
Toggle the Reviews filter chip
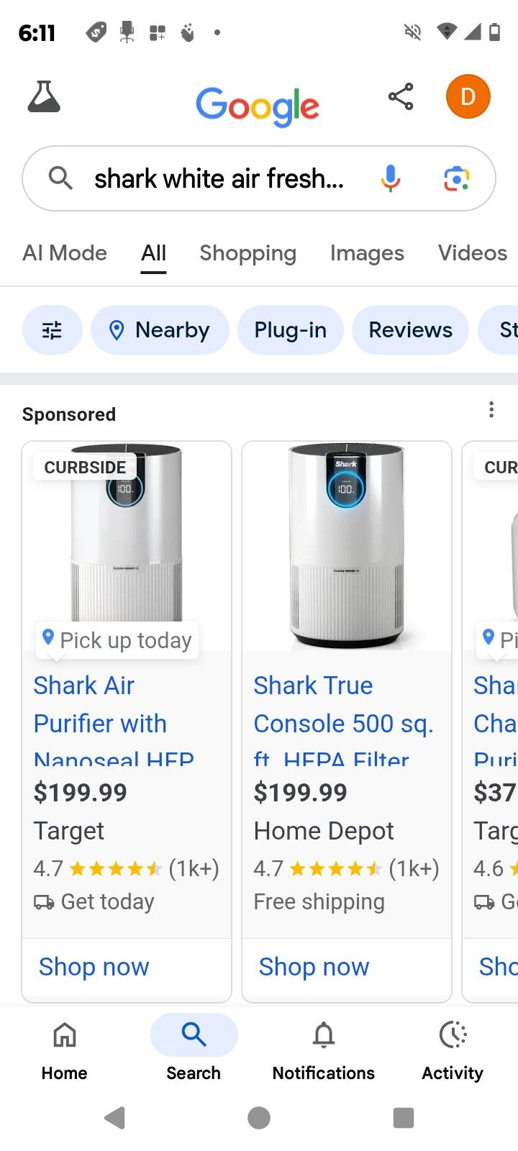pos(410,330)
